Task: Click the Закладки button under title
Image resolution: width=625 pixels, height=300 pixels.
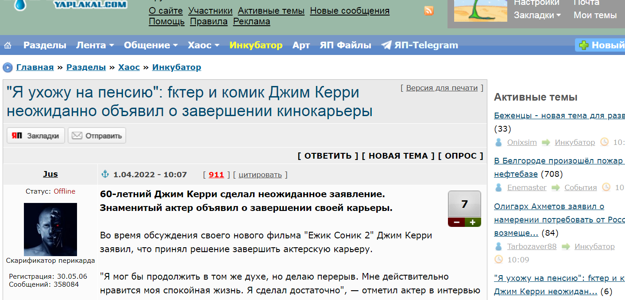Action: click(x=36, y=136)
